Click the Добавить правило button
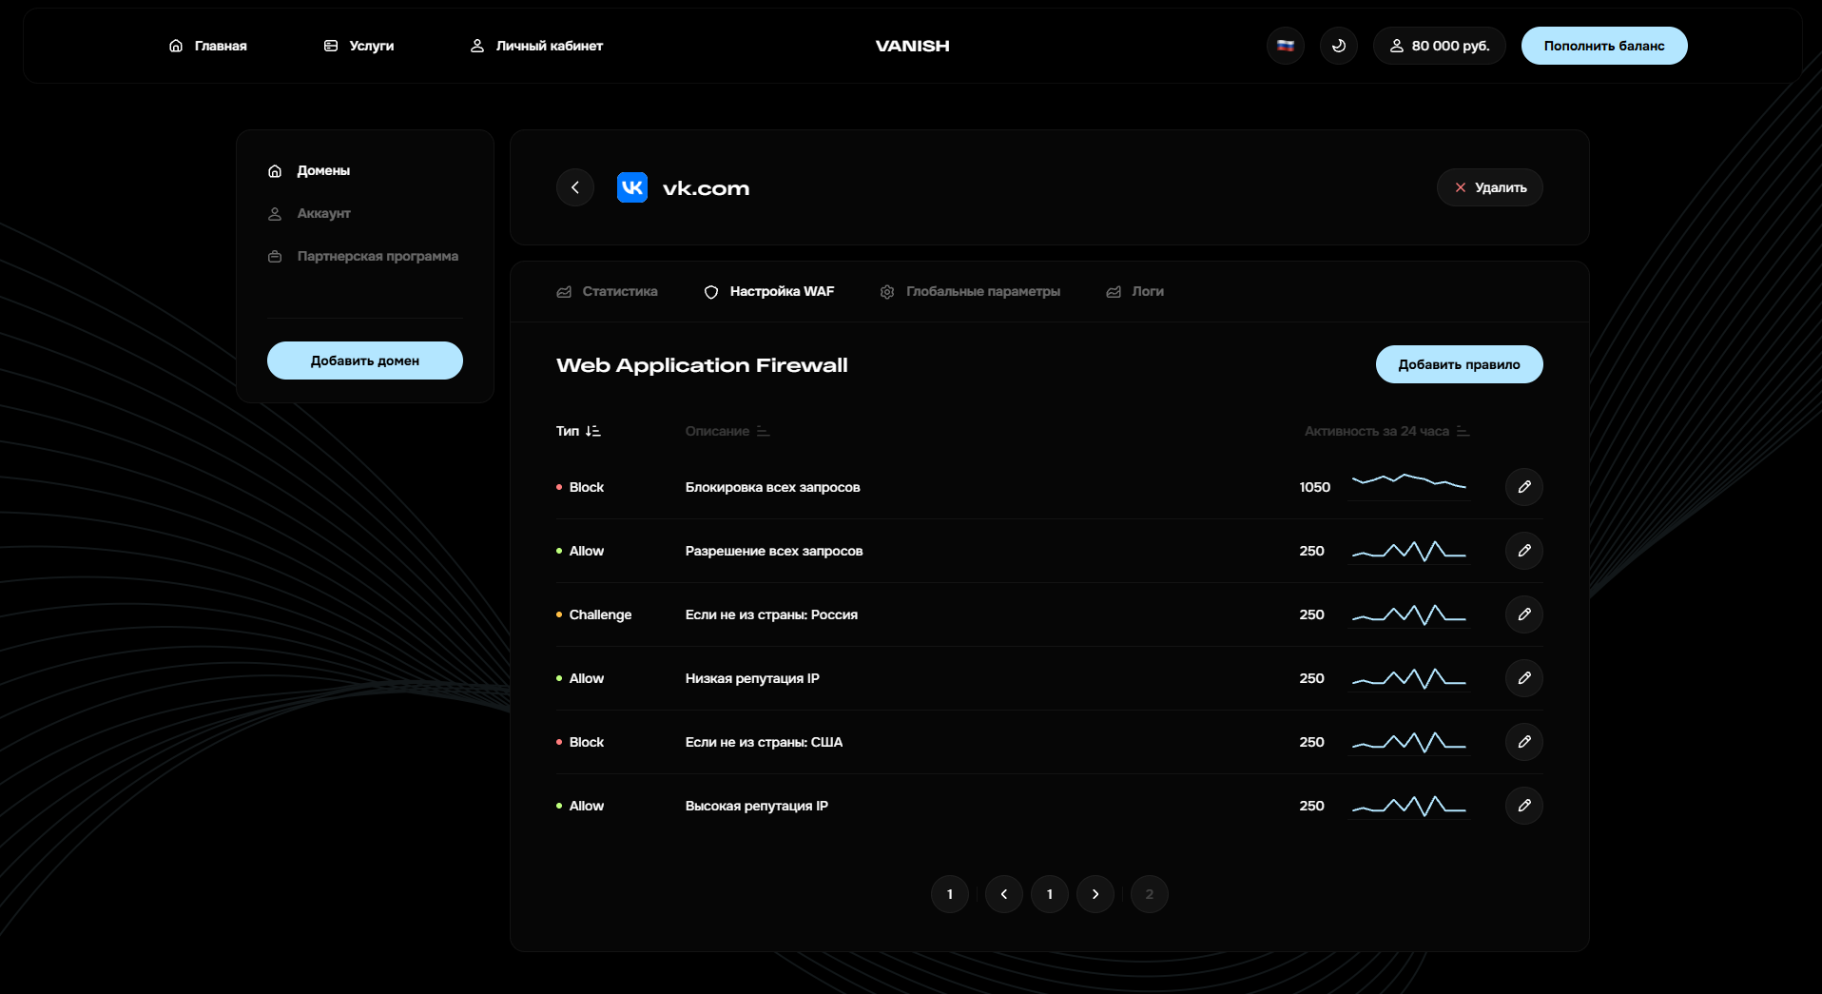Screen dimensions: 1822x994 tap(1459, 363)
